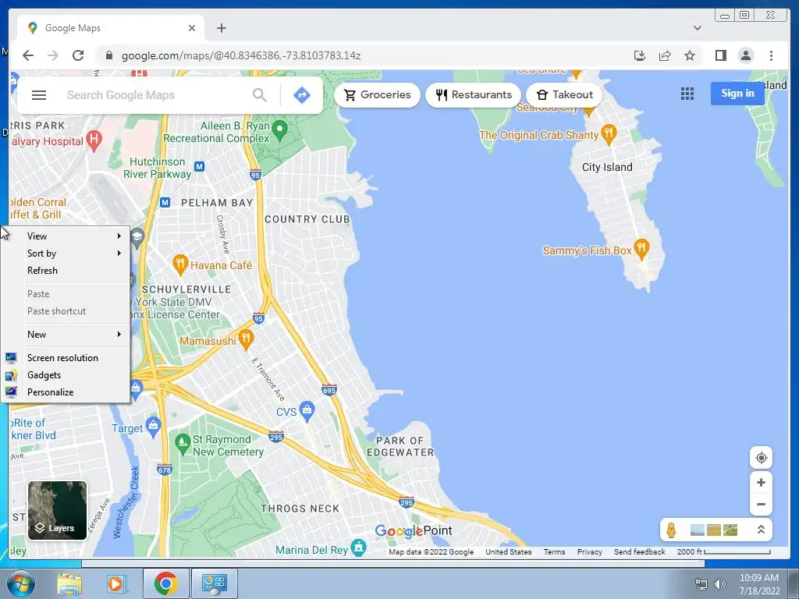This screenshot has height=599, width=799.
Task: Click Send feedback link
Action: [x=640, y=551]
